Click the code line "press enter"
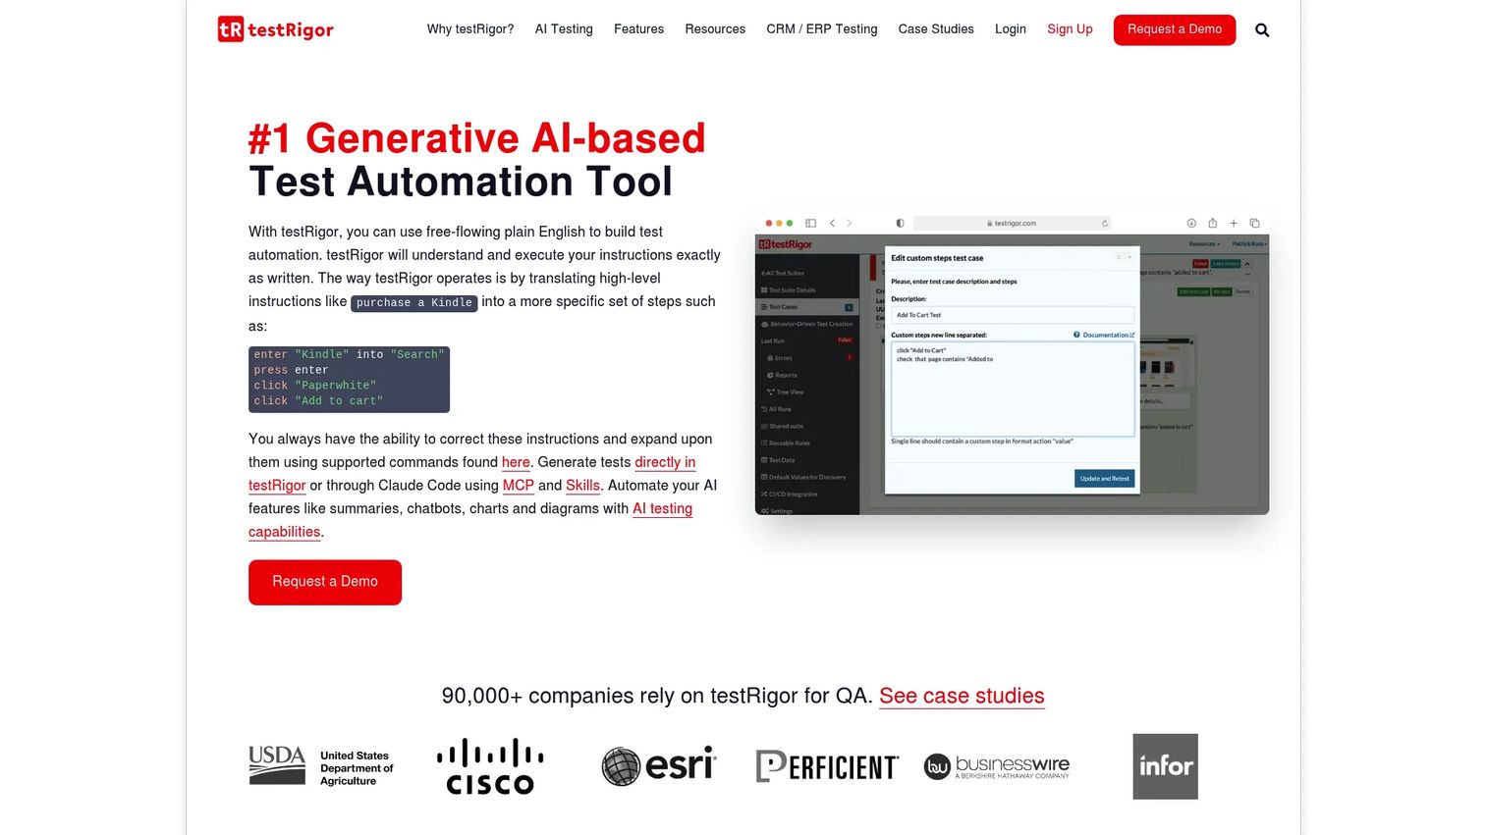Image resolution: width=1487 pixels, height=835 pixels. pyautogui.click(x=291, y=370)
